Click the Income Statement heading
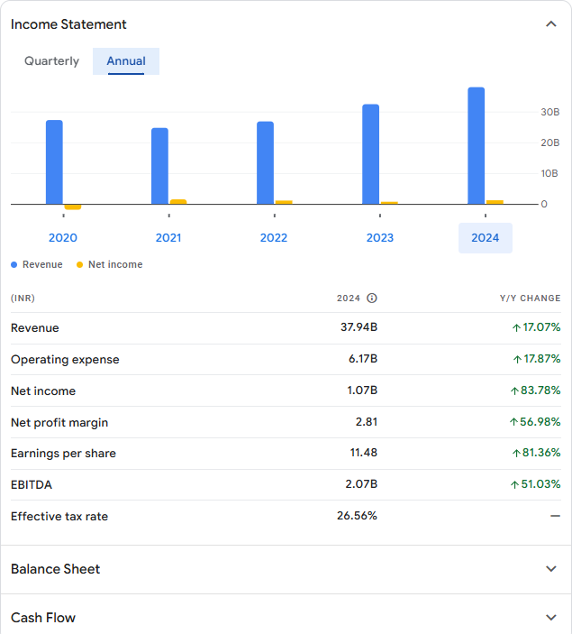 coord(68,24)
